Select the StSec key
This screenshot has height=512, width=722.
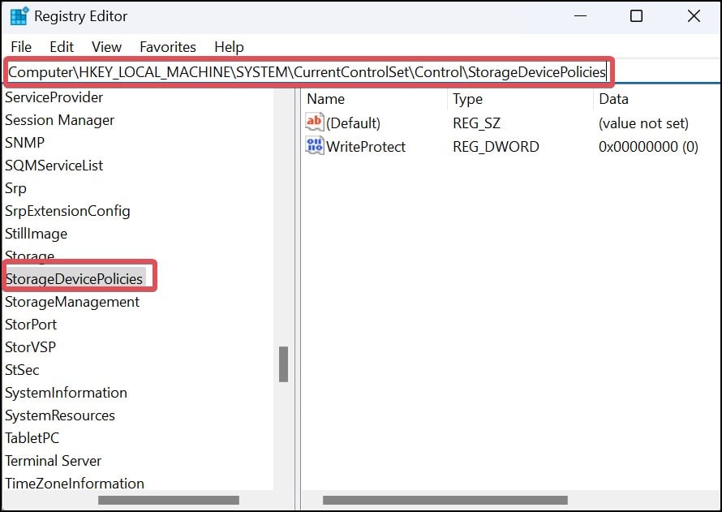(x=22, y=370)
